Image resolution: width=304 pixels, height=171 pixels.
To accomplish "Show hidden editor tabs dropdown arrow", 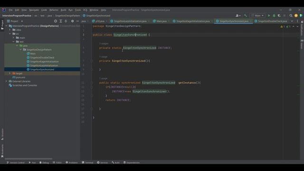I will click(292, 21).
